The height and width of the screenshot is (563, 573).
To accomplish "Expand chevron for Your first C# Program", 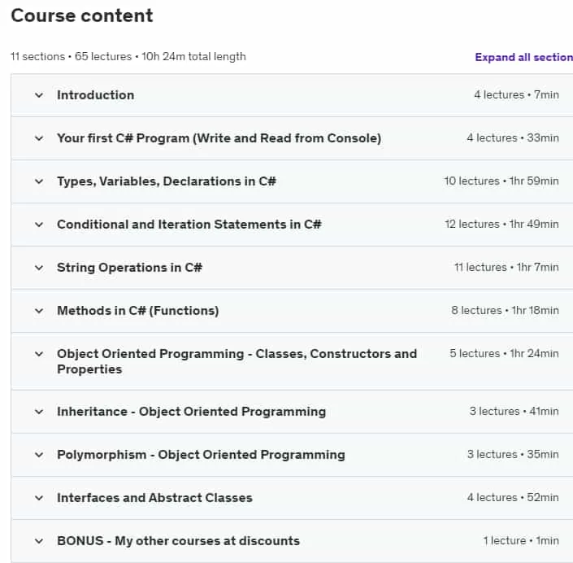I will 39,138.
